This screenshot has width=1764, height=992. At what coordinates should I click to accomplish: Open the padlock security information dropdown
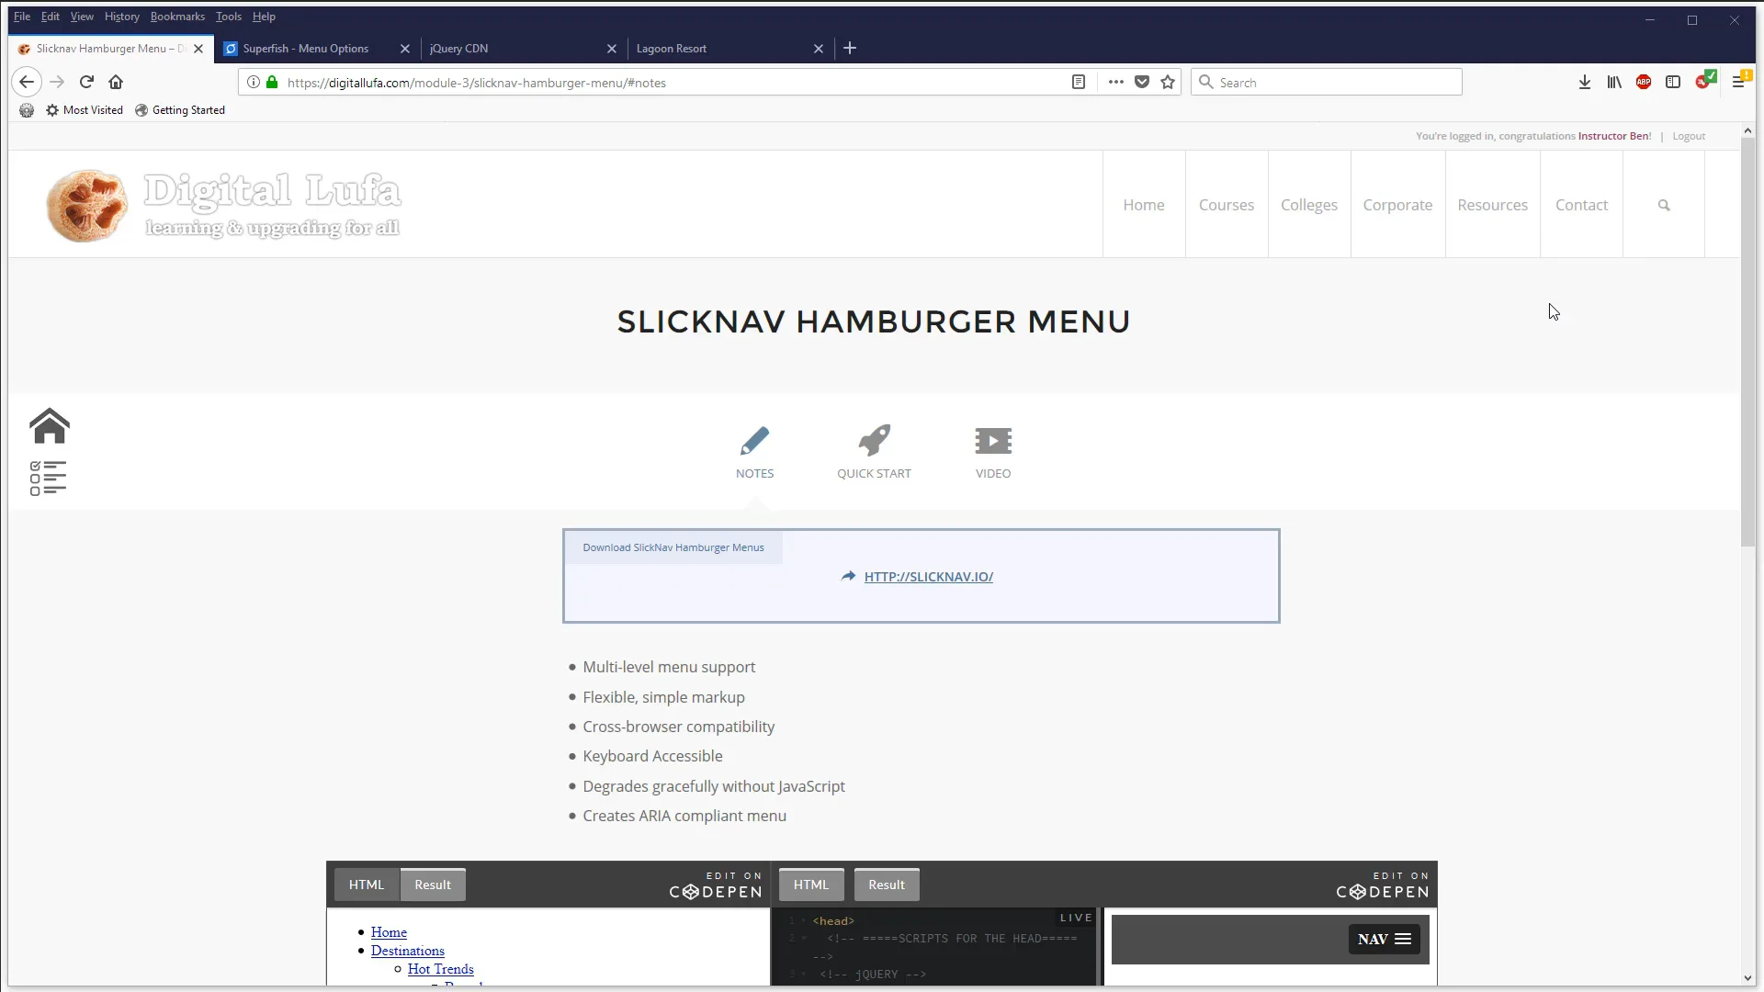coord(272,82)
